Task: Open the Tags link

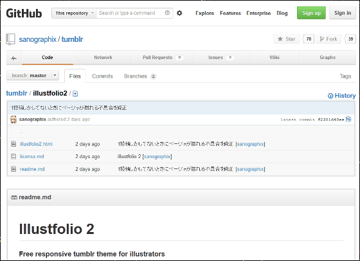Action: pos(345,76)
